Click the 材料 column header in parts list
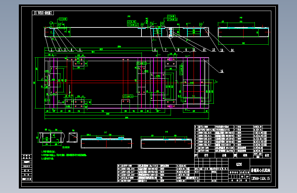The image size is (297, 193). point(245,155)
